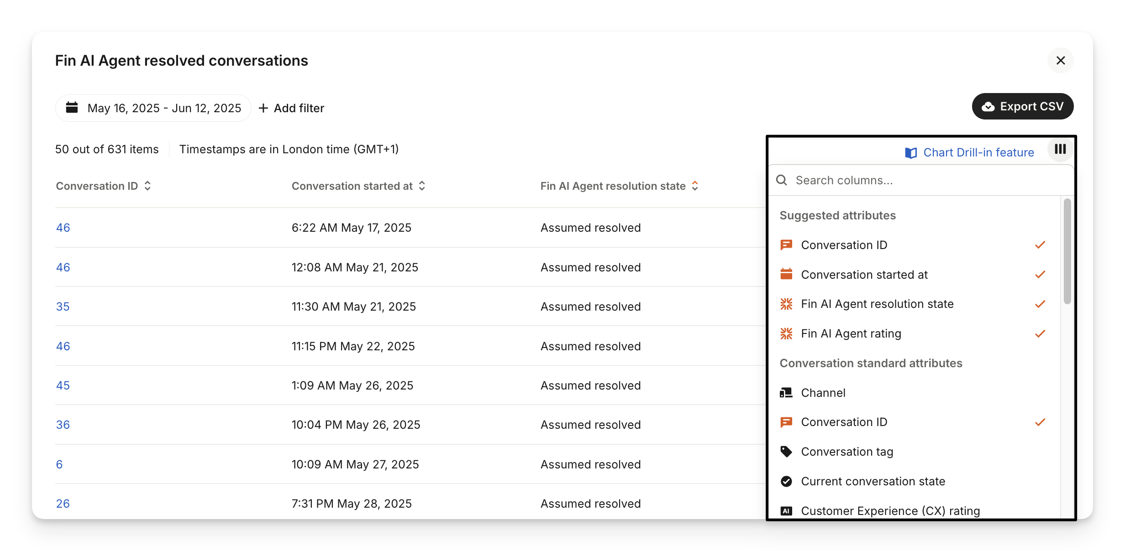Click the Channel attribute icon
Image resolution: width=1125 pixels, height=551 pixels.
(x=786, y=393)
